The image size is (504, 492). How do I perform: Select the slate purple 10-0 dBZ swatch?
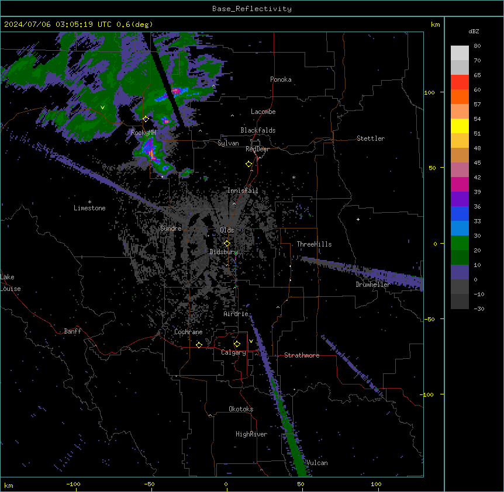coord(460,272)
